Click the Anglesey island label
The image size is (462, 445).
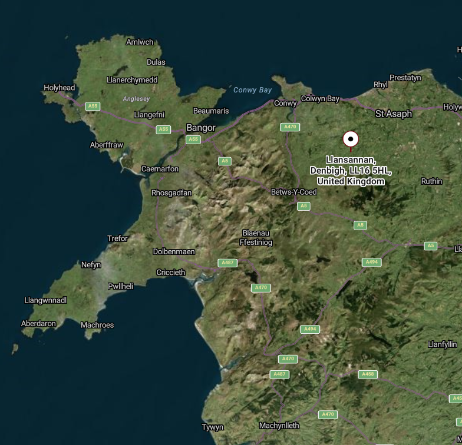tap(136, 99)
